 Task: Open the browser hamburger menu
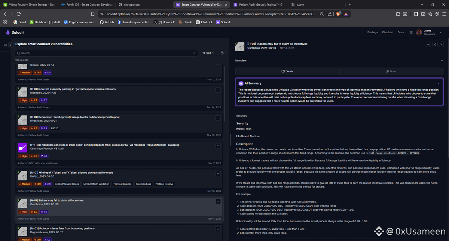tap(444, 14)
